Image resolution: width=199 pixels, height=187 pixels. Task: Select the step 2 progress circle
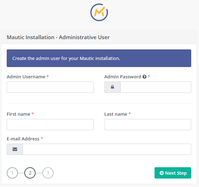(x=30, y=173)
